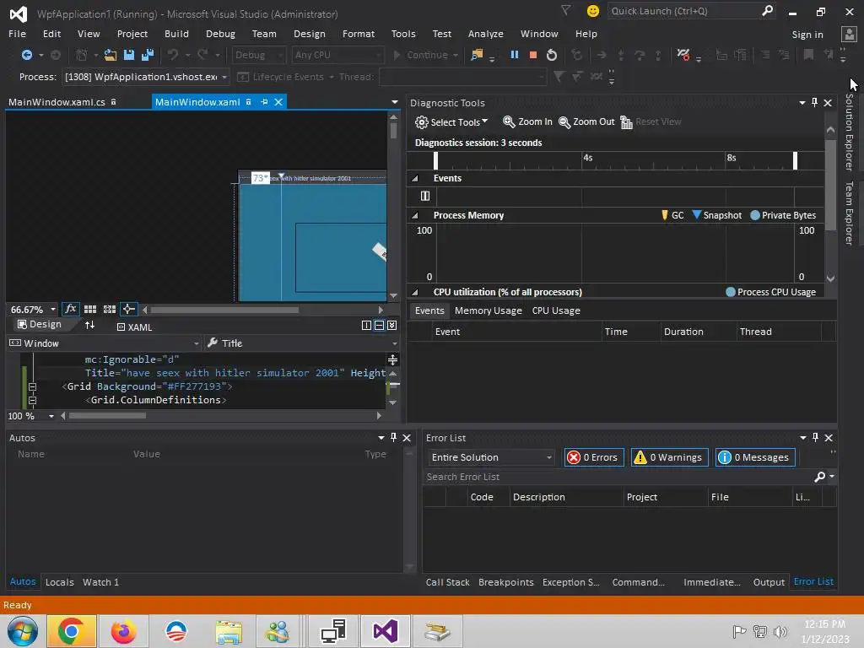864x648 pixels.
Task: Pin the Diagnostic Tools panel
Action: pos(814,102)
